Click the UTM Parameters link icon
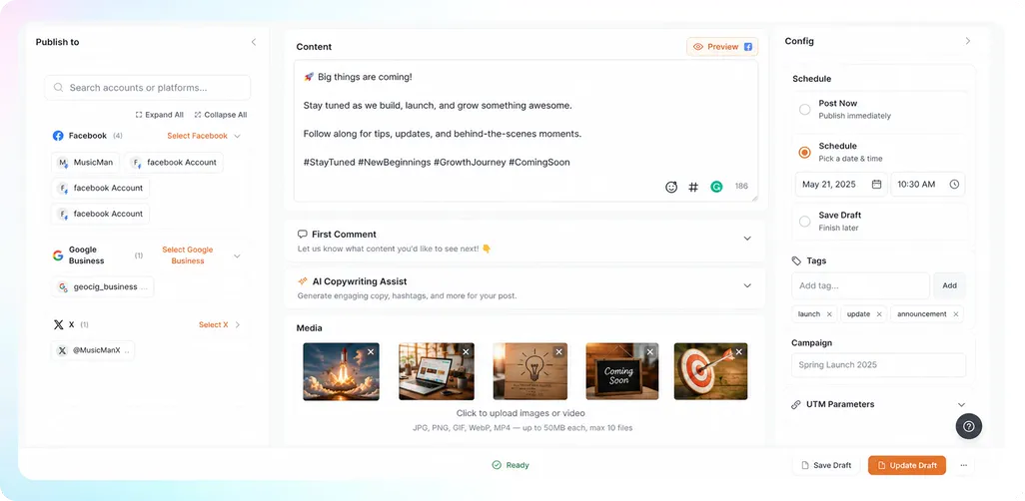This screenshot has height=501, width=1025. 796,404
